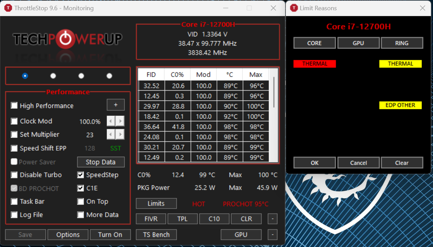Toggle the Clock Mod checkbox

(14, 121)
